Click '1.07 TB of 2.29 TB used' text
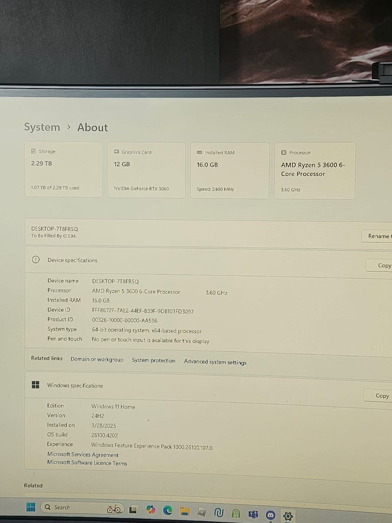 point(55,188)
